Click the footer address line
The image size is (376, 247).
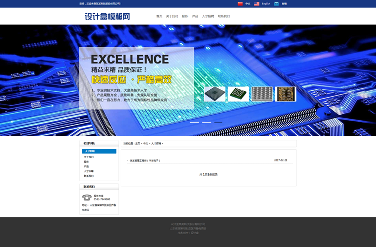pyautogui.click(x=188, y=228)
